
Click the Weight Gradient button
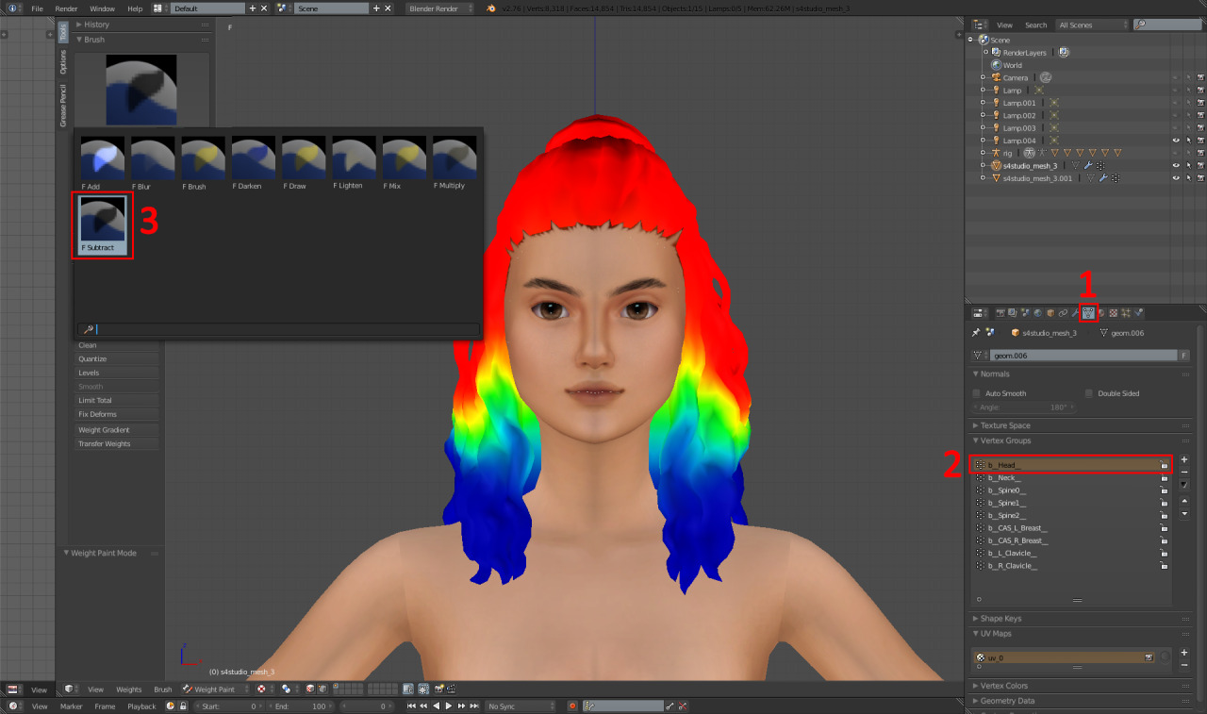pyautogui.click(x=117, y=429)
